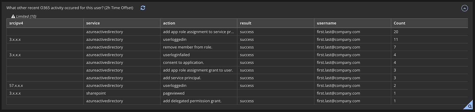Click the result column header
Viewport: 475px width, 112px height.
pyautogui.click(x=275, y=23)
